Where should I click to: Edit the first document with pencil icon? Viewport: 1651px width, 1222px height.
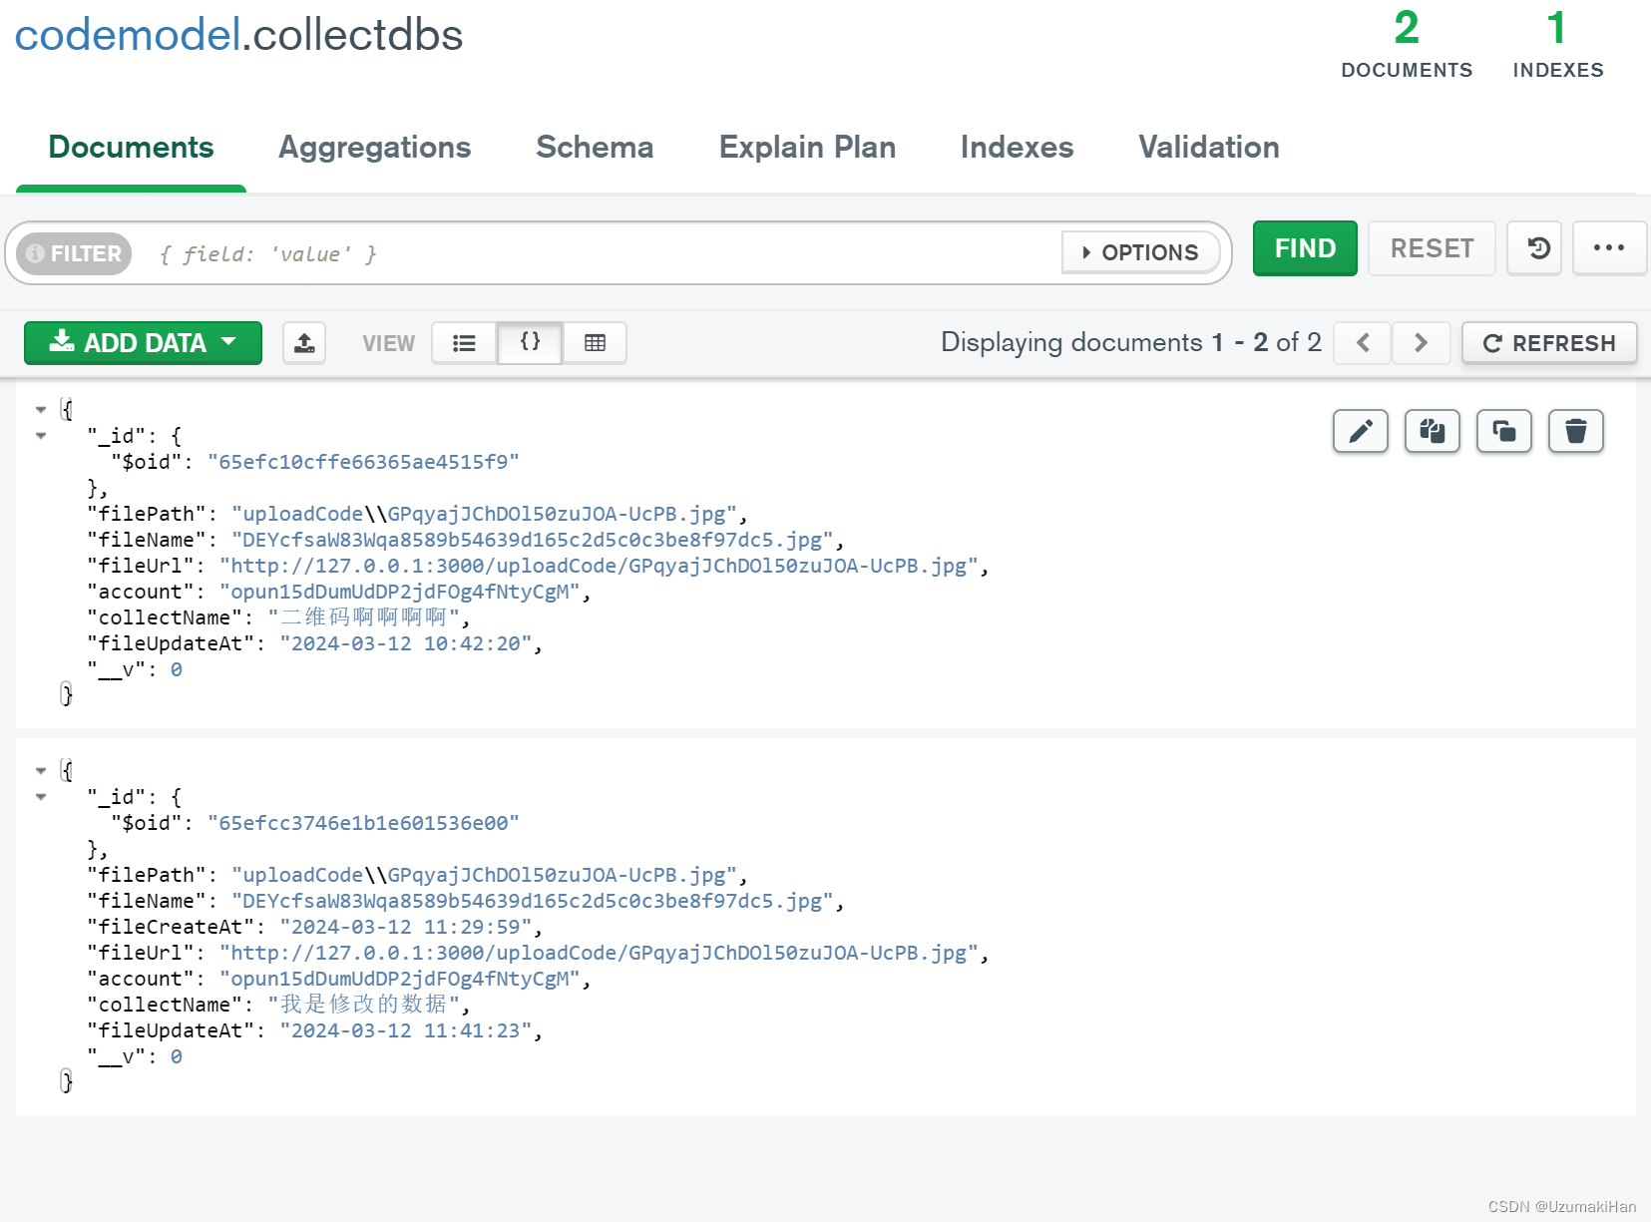pos(1361,431)
